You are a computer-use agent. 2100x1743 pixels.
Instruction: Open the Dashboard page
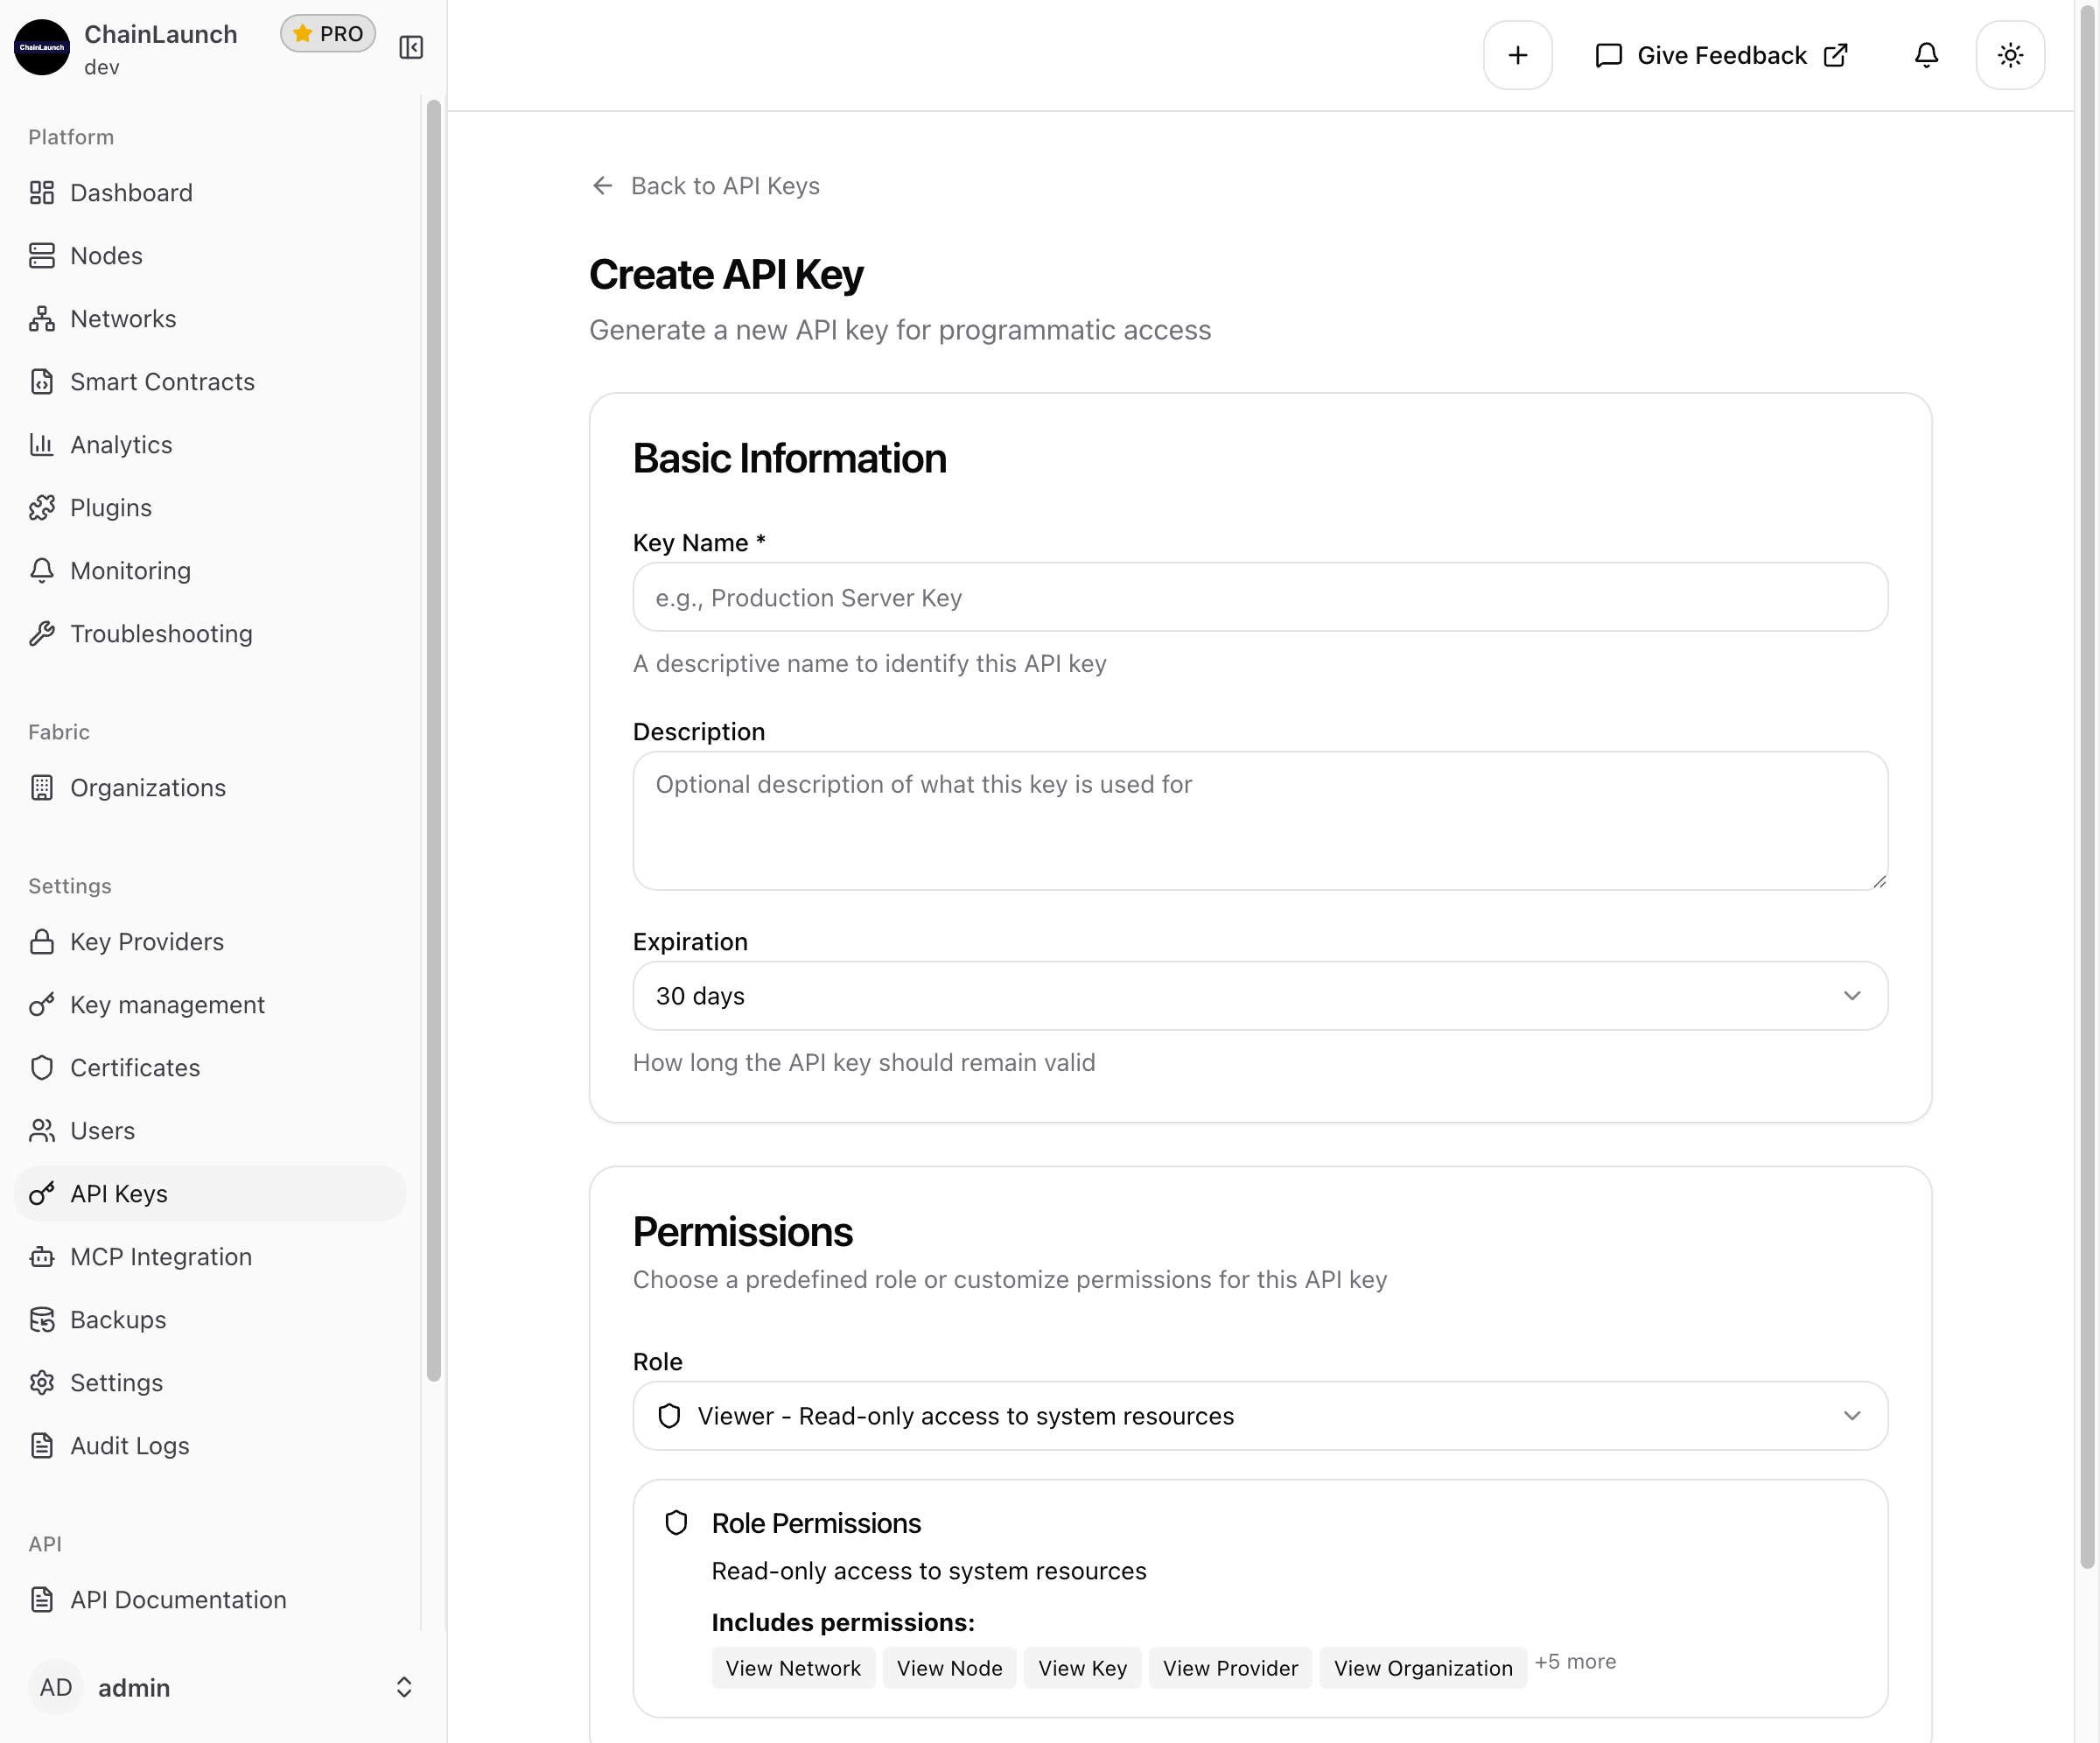[x=131, y=192]
